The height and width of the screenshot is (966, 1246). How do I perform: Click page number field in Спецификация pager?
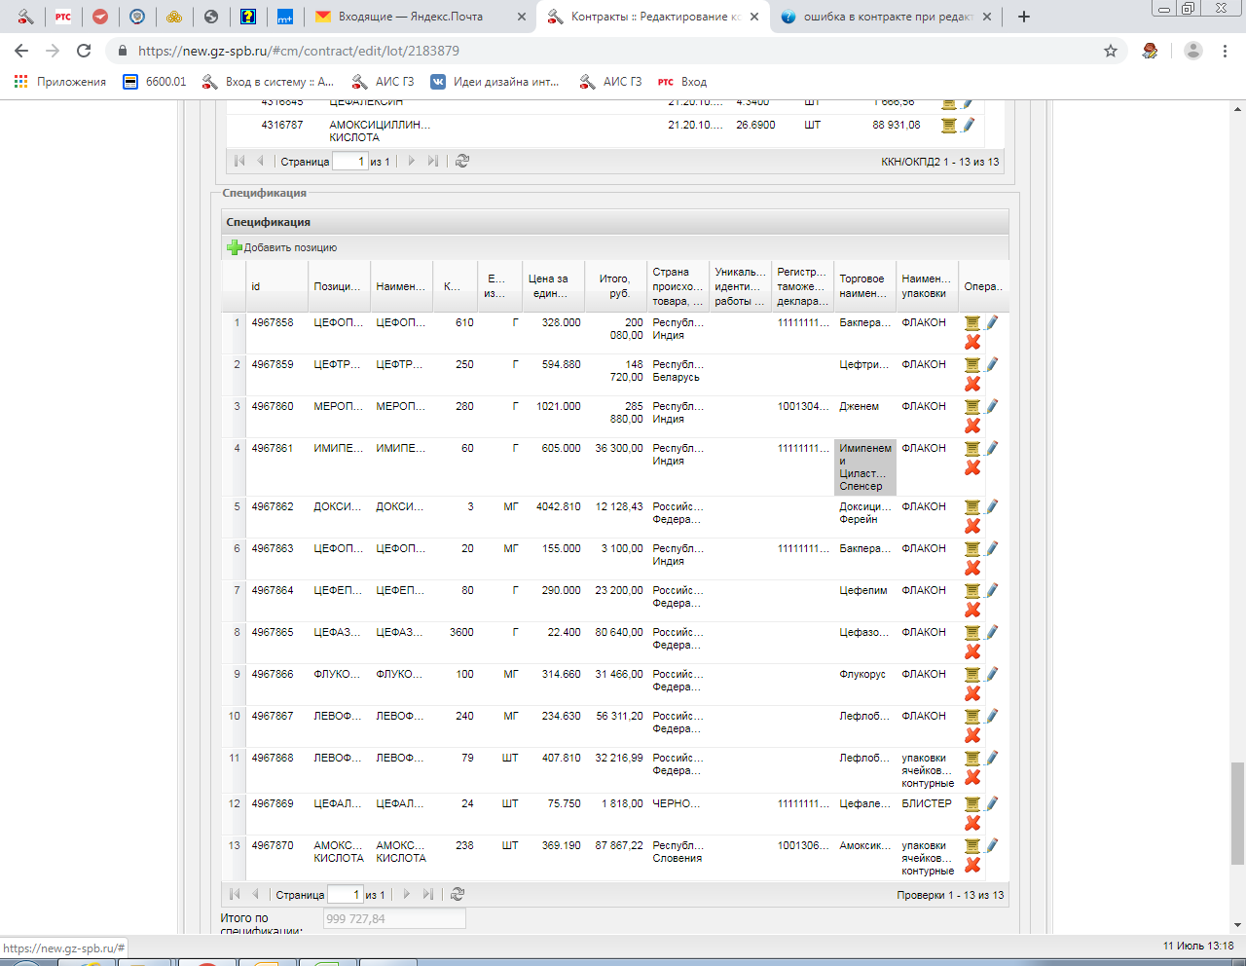pyautogui.click(x=346, y=894)
